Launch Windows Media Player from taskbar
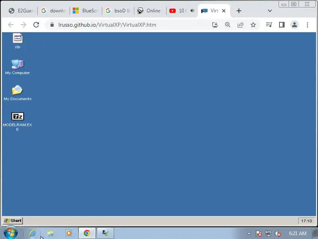Image resolution: width=318 pixels, height=239 pixels. coord(69,233)
